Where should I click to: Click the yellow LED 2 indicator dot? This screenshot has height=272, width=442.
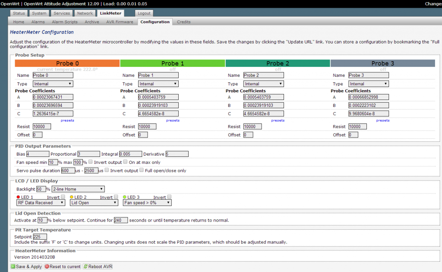[72, 197]
